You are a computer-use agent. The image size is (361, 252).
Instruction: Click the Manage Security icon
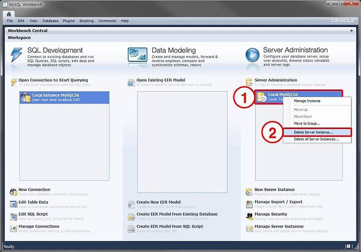coord(249,216)
